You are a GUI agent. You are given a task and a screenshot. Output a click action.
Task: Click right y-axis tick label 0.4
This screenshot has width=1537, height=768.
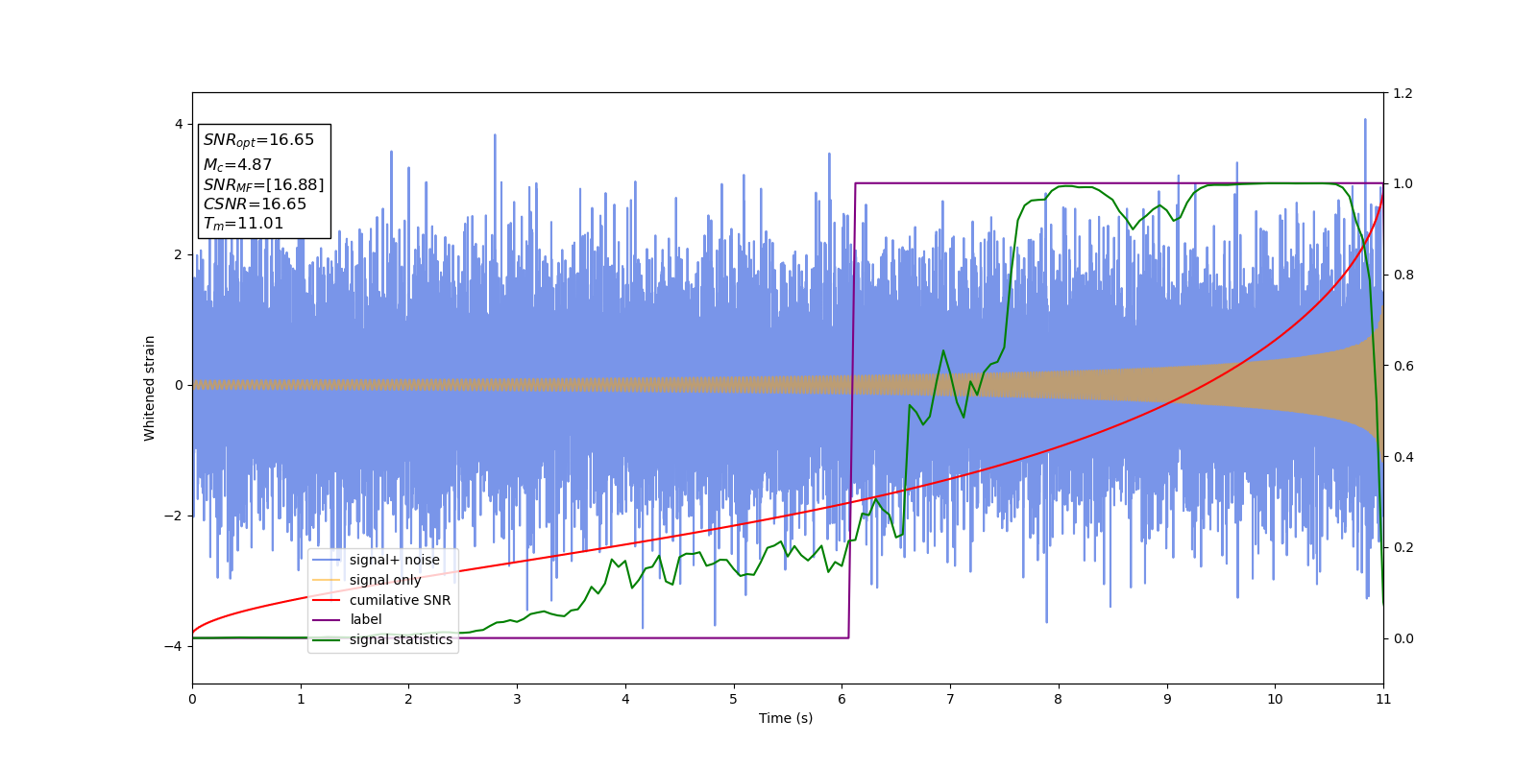(x=1403, y=457)
